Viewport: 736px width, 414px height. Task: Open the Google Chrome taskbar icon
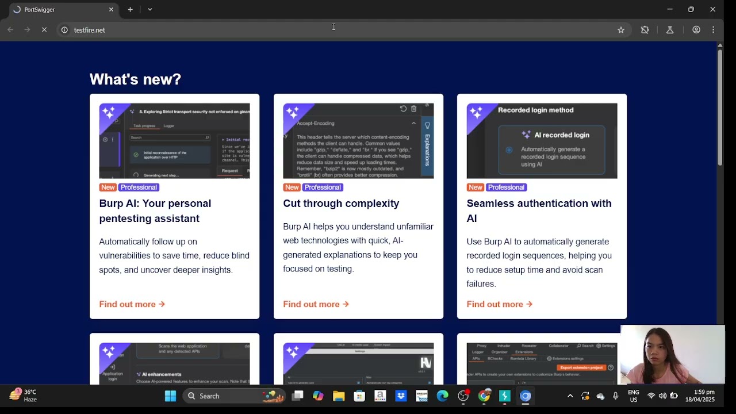click(x=484, y=396)
